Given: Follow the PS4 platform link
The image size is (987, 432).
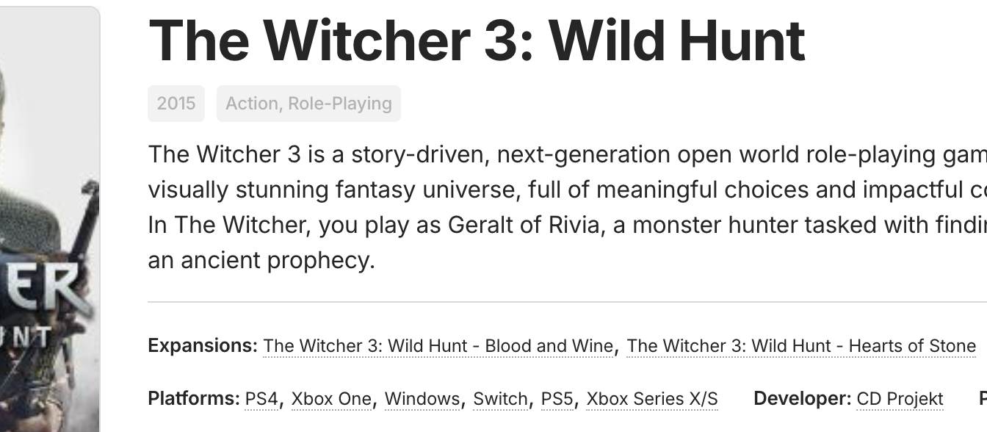Looking at the screenshot, I should (x=261, y=399).
